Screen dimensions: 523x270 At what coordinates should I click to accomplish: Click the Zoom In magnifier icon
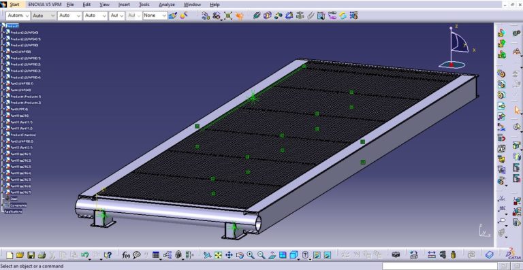click(x=251, y=255)
